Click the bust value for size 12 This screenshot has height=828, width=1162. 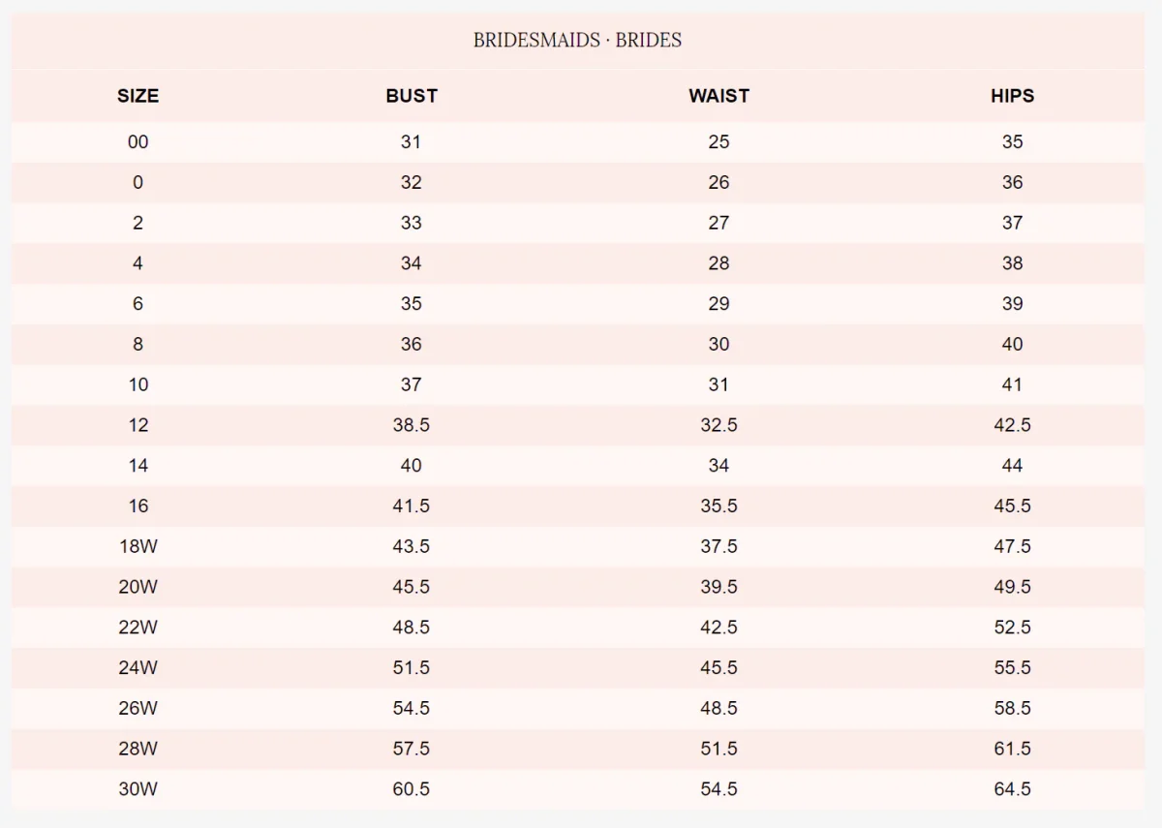tap(412, 425)
